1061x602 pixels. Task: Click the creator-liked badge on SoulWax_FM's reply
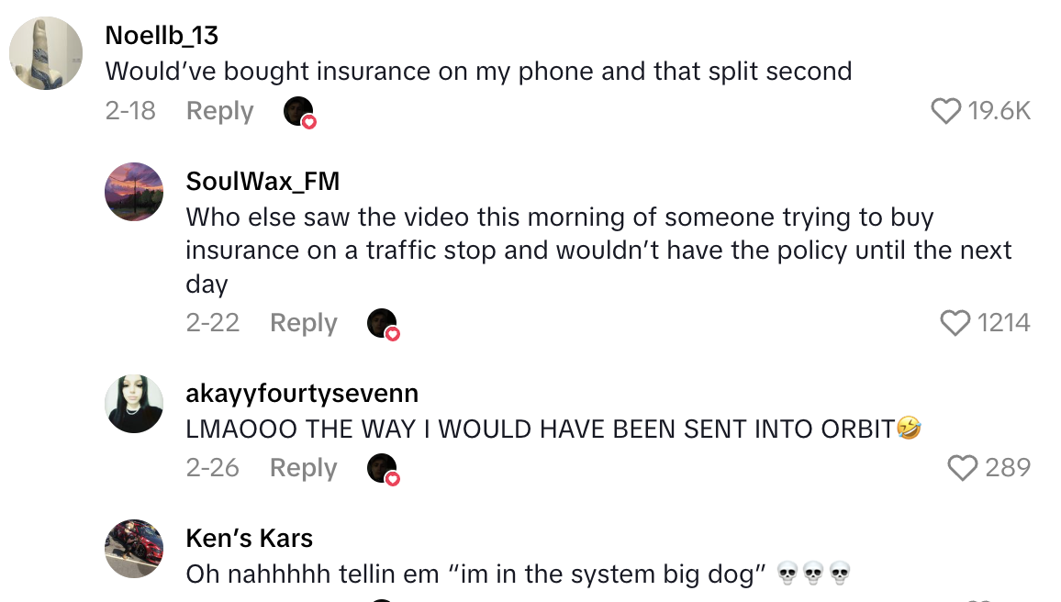383,324
